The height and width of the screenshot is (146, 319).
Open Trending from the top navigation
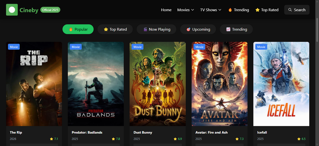tap(239, 10)
